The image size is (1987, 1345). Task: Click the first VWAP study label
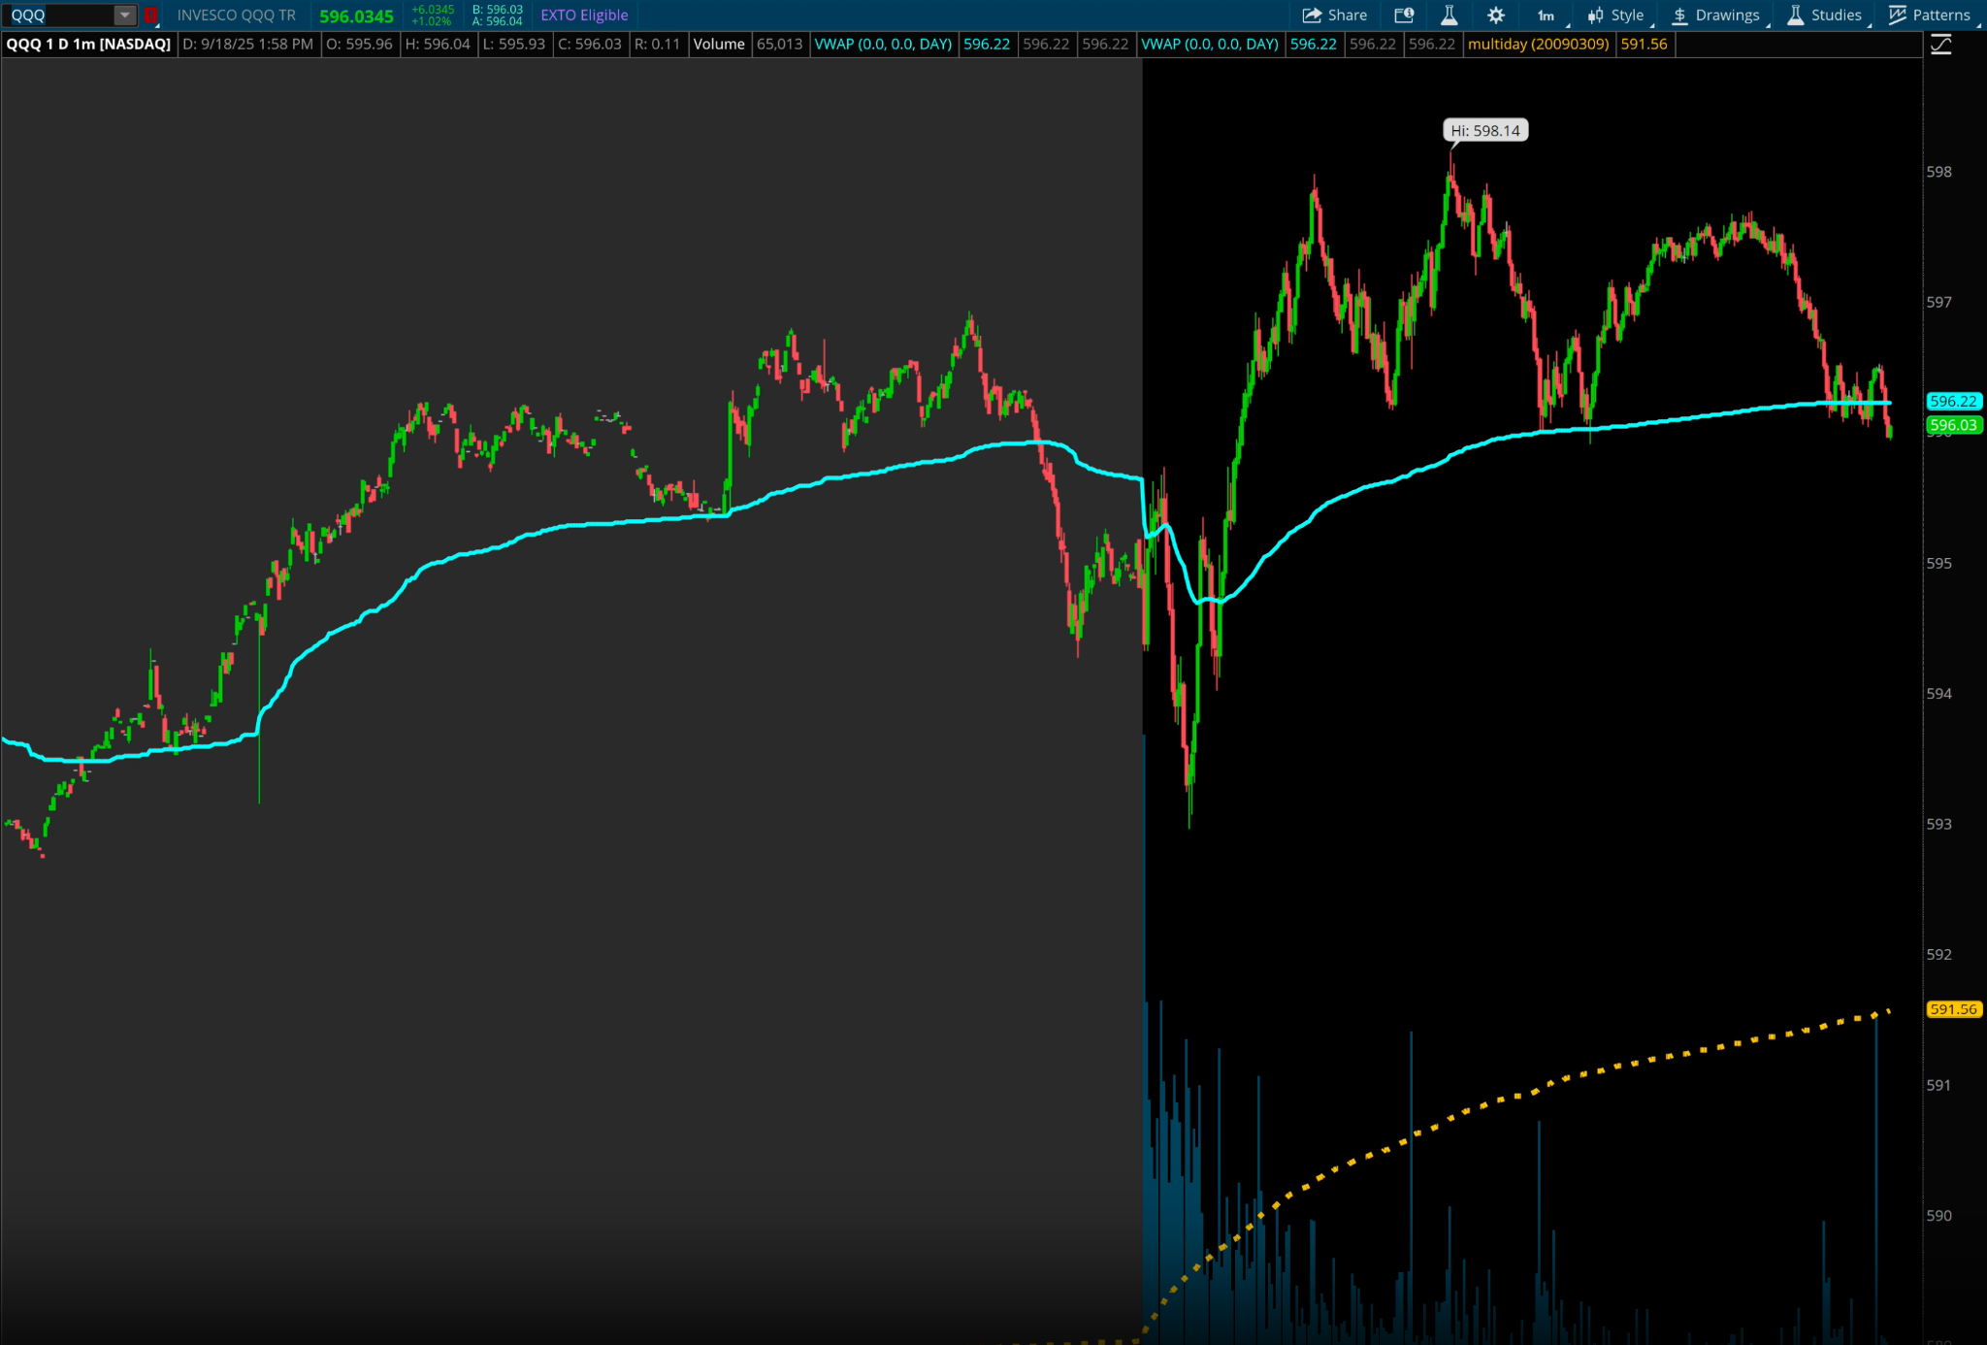[883, 44]
